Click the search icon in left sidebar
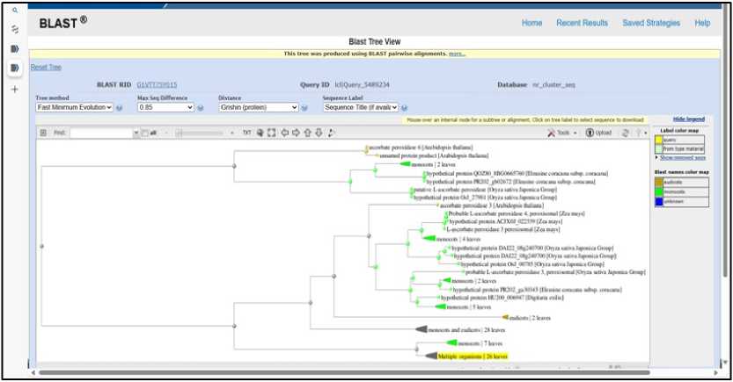733x382 pixels. pos(15,11)
